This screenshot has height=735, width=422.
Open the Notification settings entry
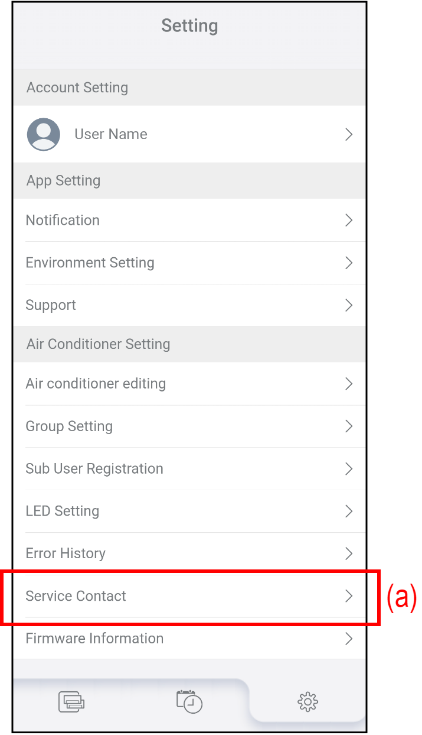[x=63, y=221]
